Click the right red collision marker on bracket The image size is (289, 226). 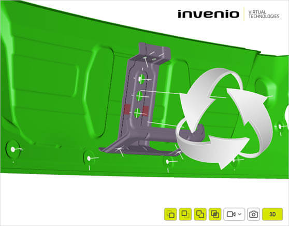(x=146, y=110)
